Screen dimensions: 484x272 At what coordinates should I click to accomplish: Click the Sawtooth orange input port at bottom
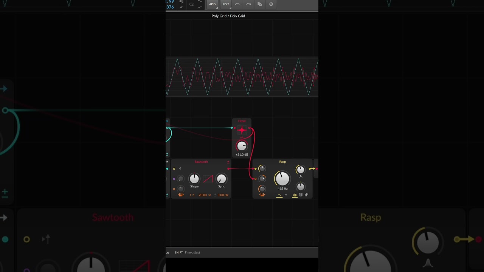174,189
